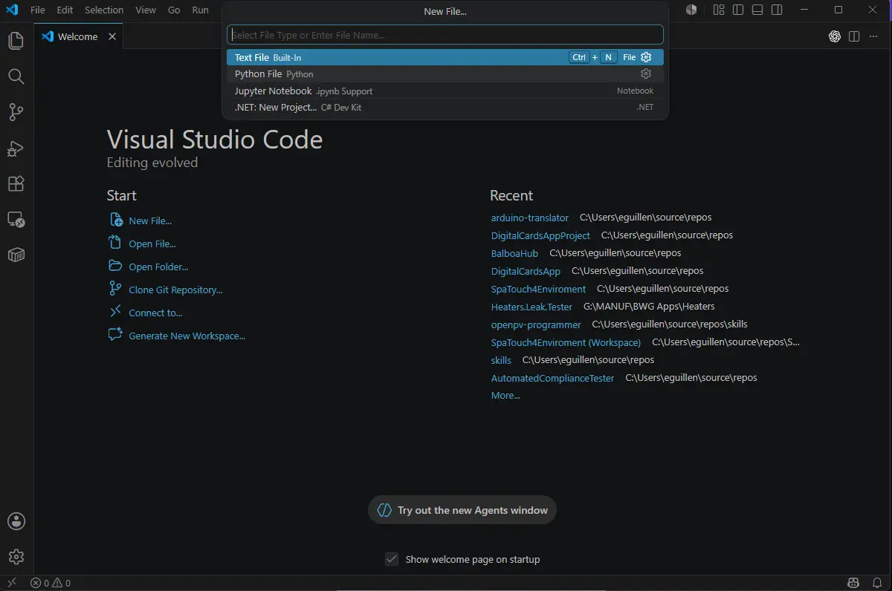This screenshot has height=591, width=892.
Task: Open the Search view in activity bar
Action: pyautogui.click(x=16, y=76)
